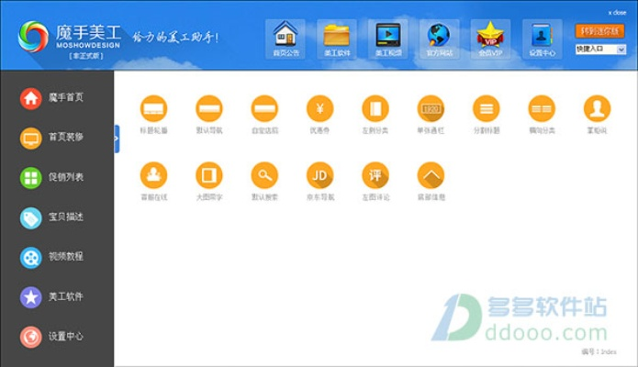Switch to 首页装修 in the sidebar

click(x=55, y=137)
